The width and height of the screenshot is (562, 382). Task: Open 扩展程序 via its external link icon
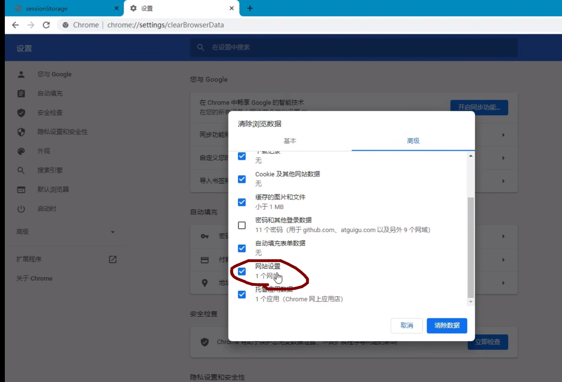pos(113,259)
